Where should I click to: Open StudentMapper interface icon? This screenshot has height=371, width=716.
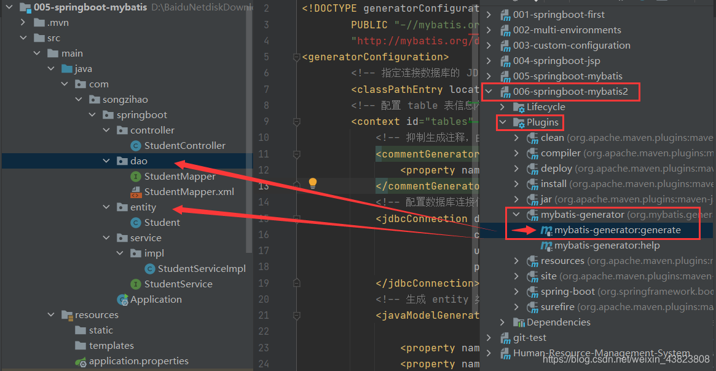[x=136, y=177]
